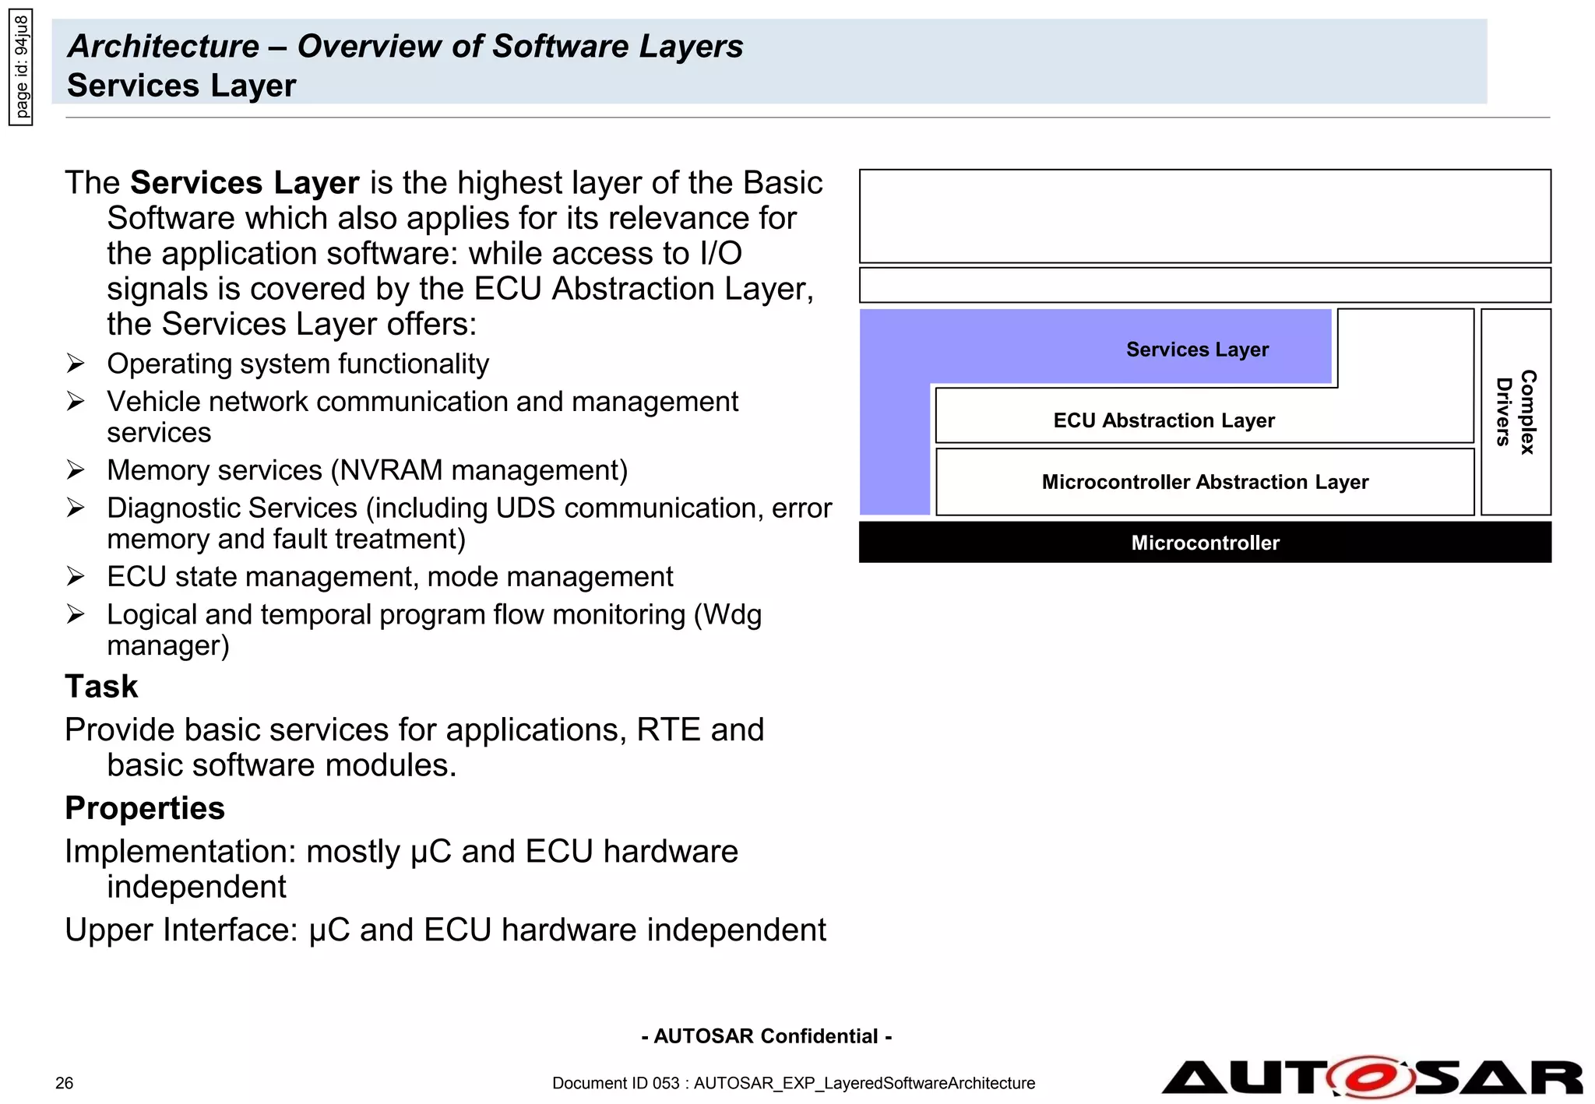Image resolution: width=1595 pixels, height=1104 pixels.
Task: Click 'Vehicle network communication and management' bullet
Action: point(422,417)
